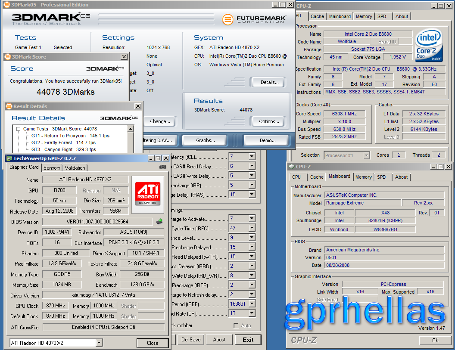Click the Result Details scrollbar up arrow
This screenshot has height=350, width=455.
(131, 129)
